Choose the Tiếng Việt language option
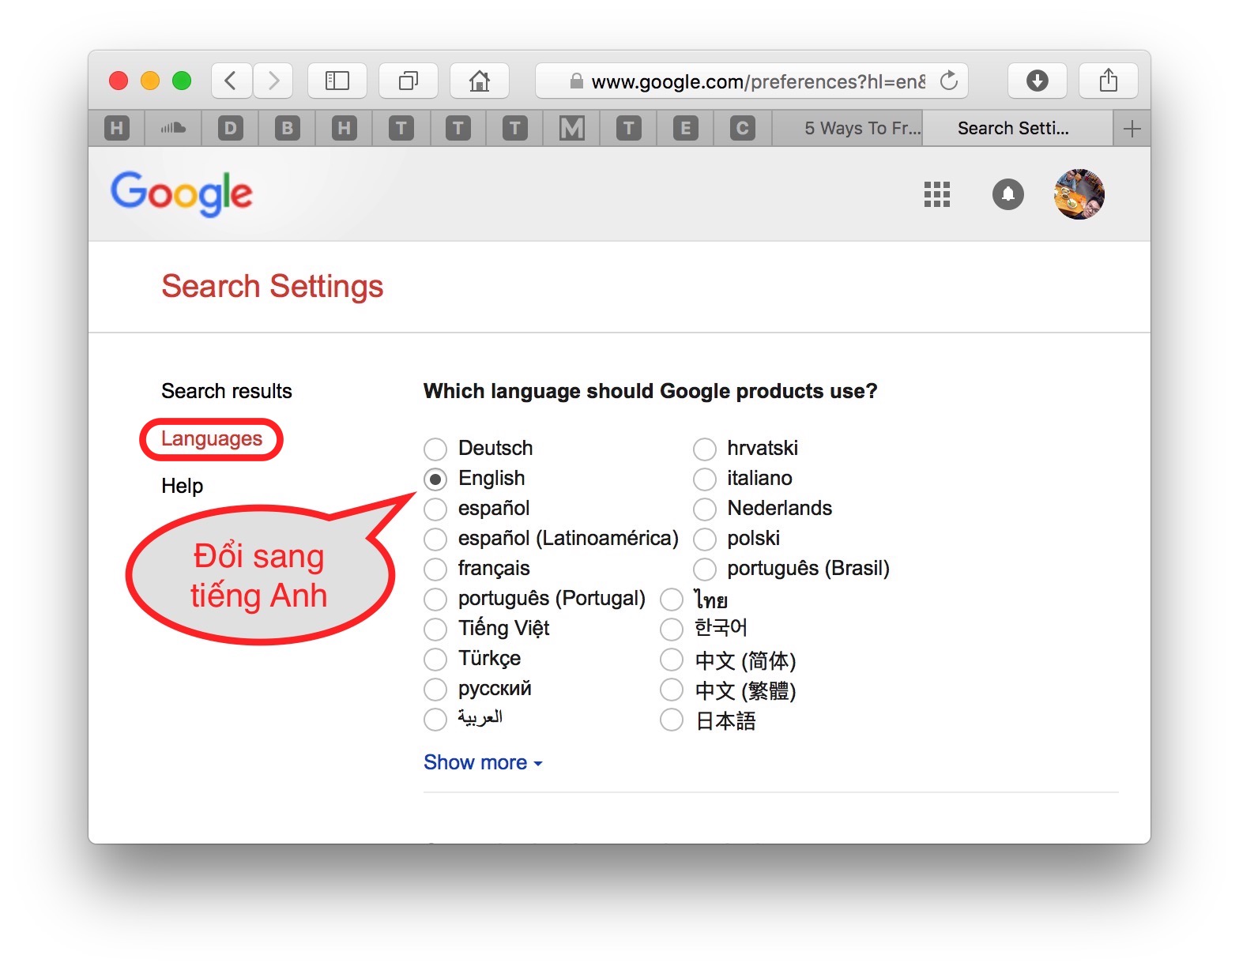 click(435, 630)
